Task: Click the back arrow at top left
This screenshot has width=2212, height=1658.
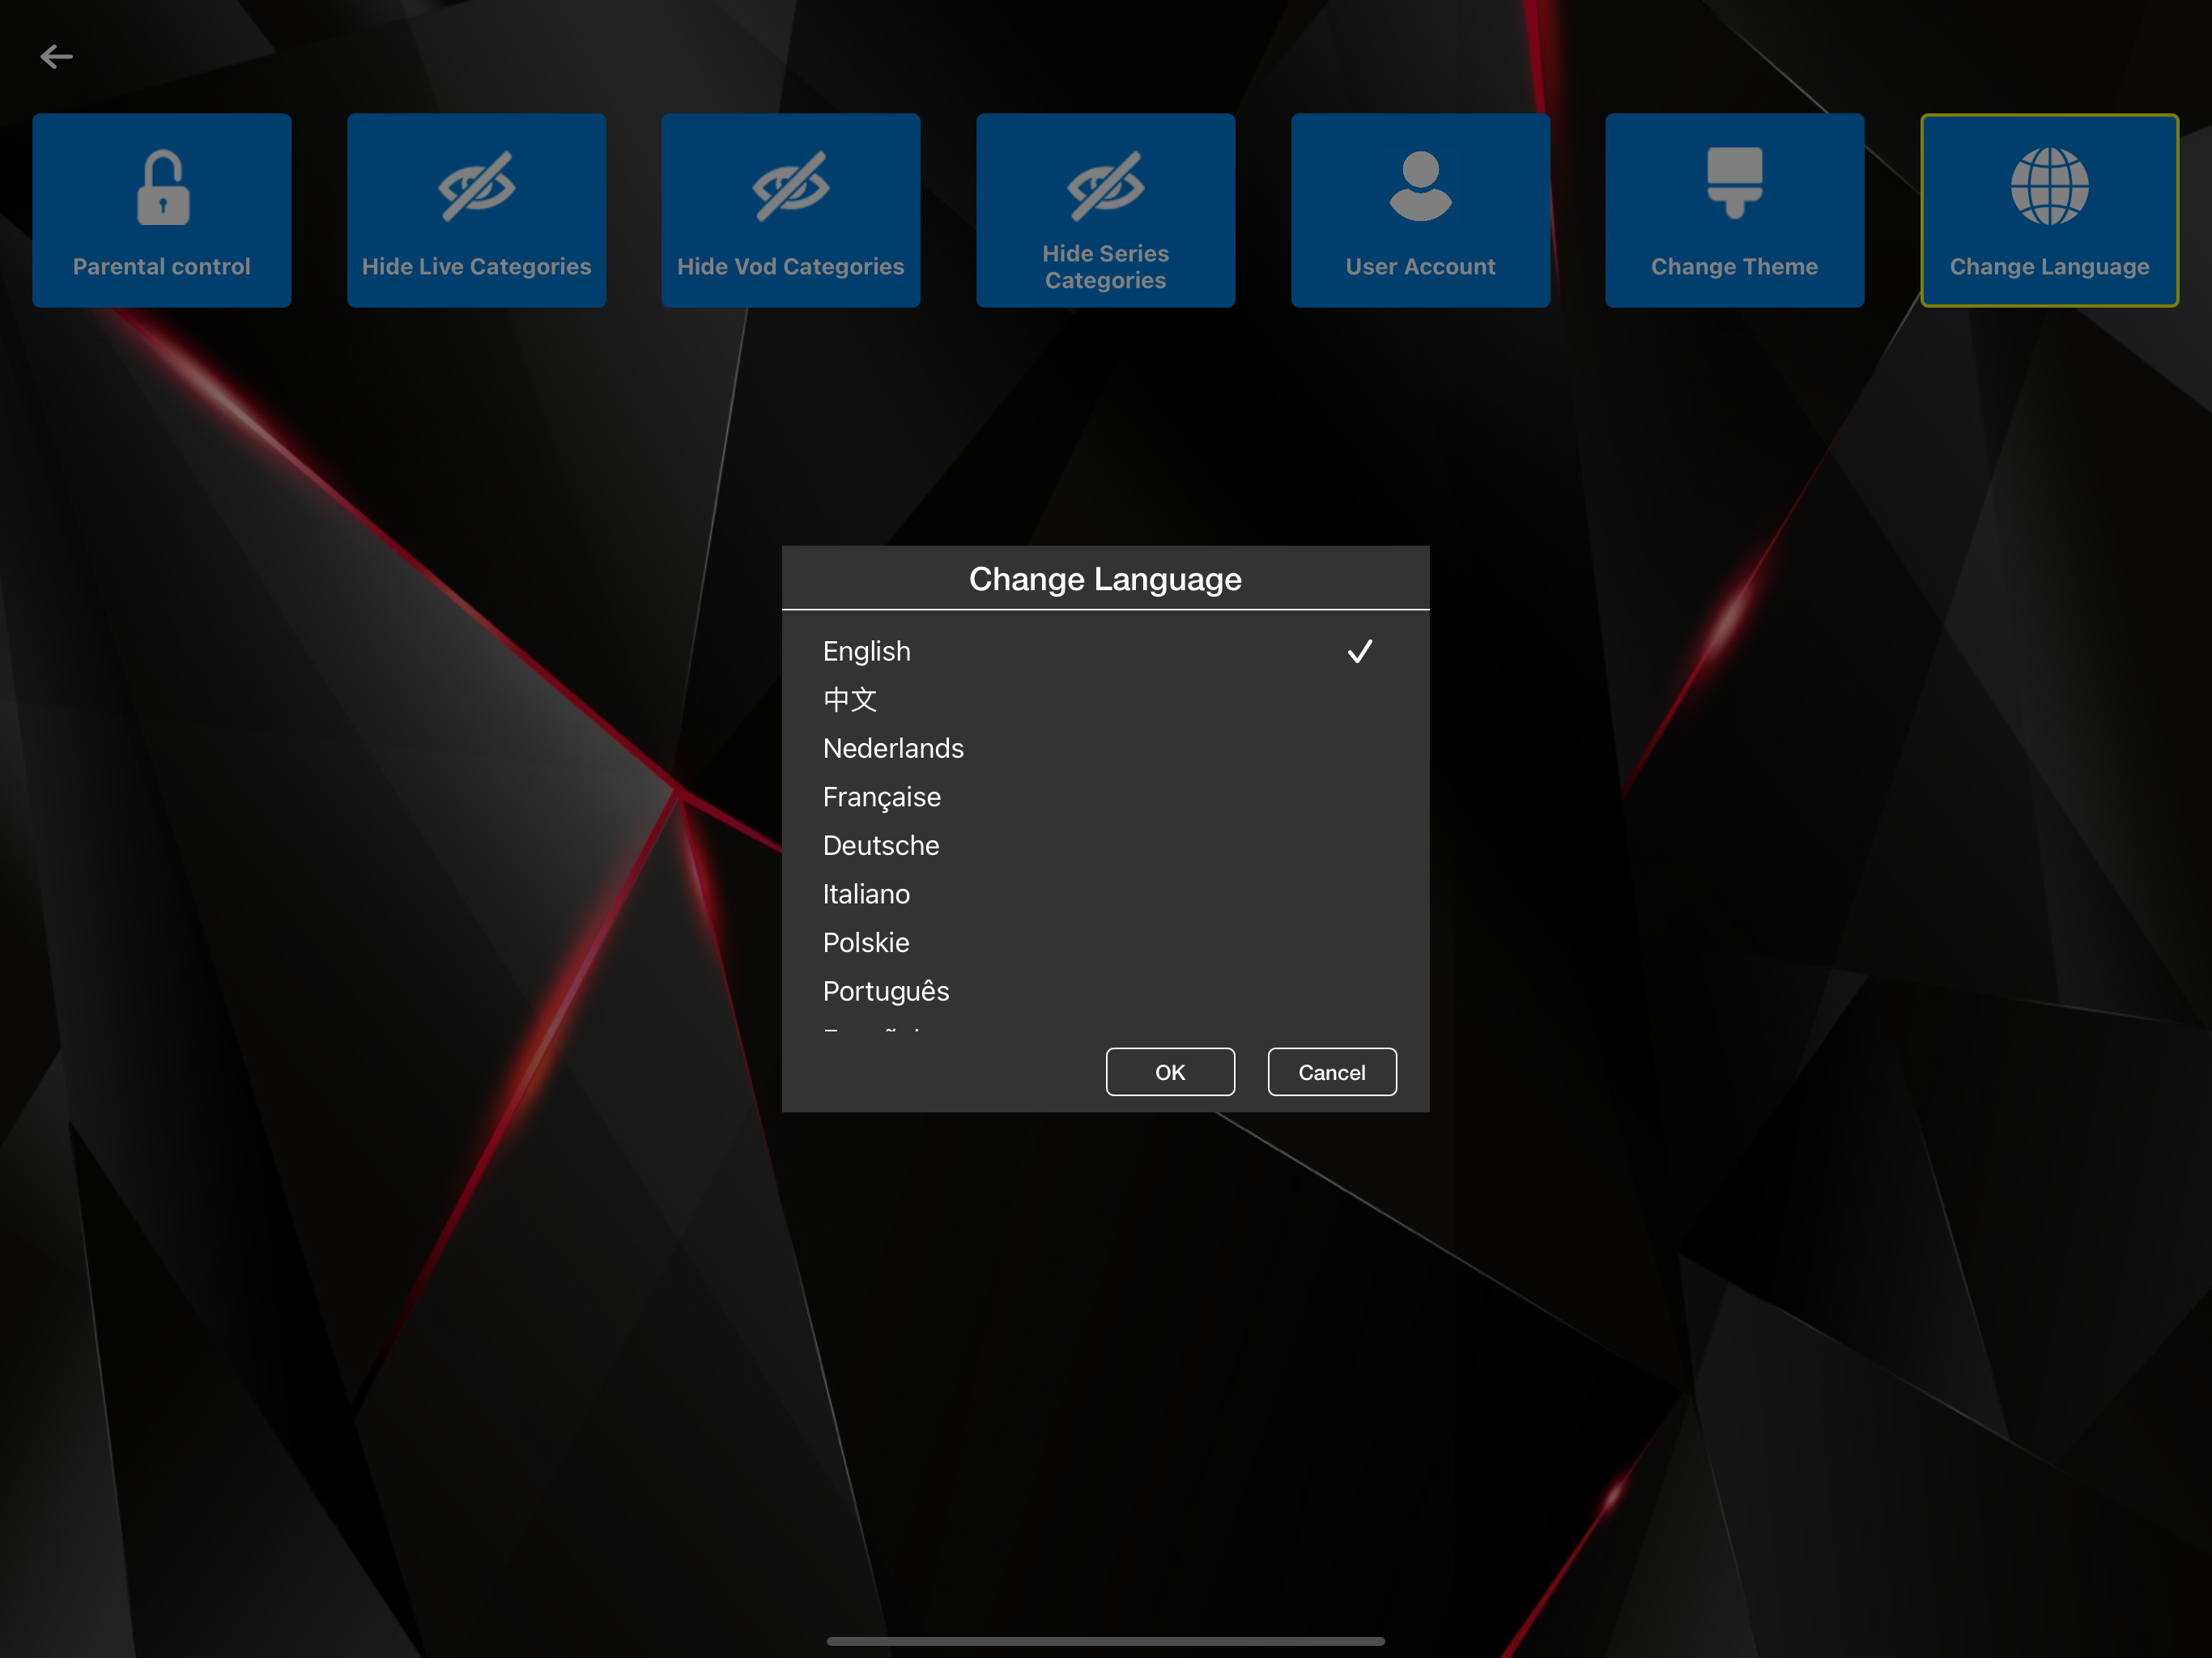Action: [57, 57]
